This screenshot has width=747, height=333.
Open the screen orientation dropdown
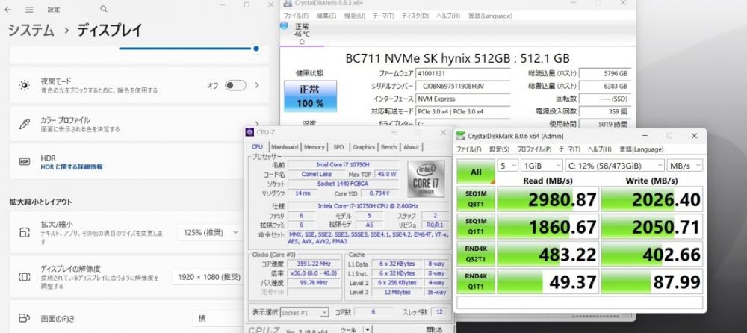(x=219, y=318)
